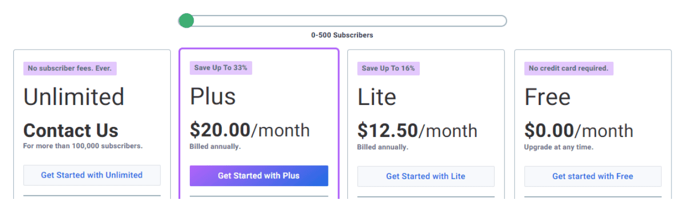Viewport: 688px width, 209px height.
Task: Click the Save Up To 16% badge
Action: (x=388, y=68)
